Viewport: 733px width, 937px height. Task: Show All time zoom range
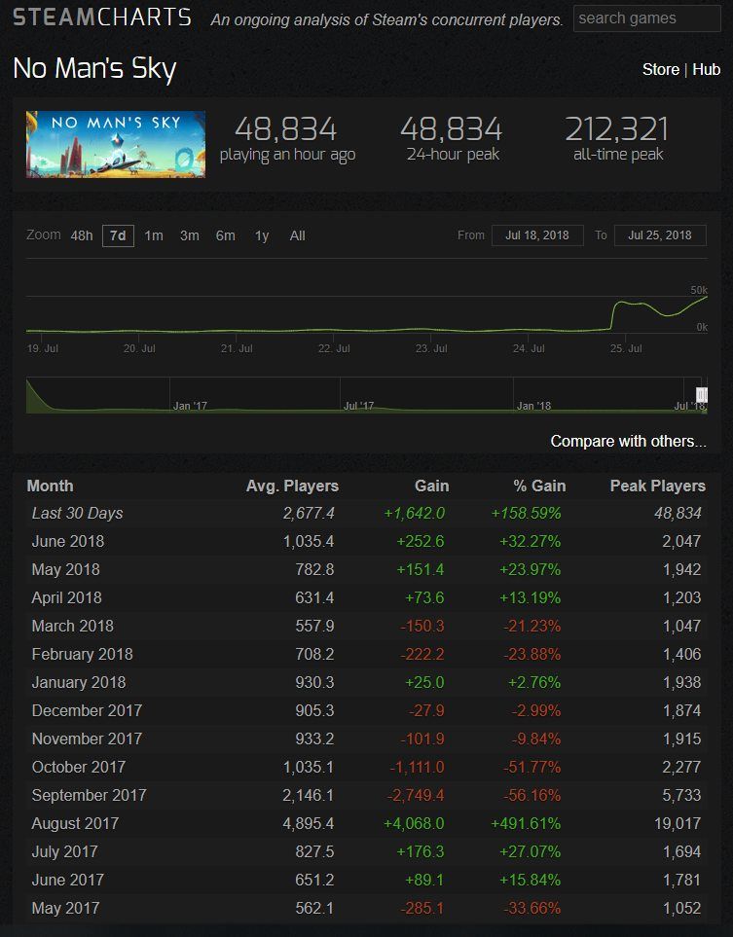pos(298,235)
